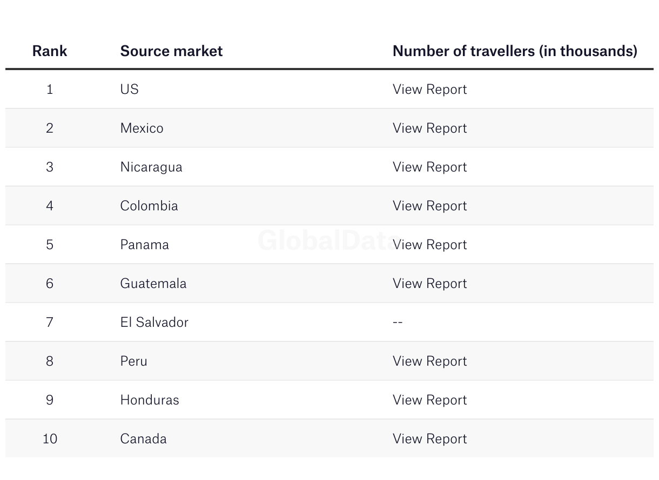The width and height of the screenshot is (659, 480).
Task: Select the Nicaragua source market cell
Action: tap(151, 167)
